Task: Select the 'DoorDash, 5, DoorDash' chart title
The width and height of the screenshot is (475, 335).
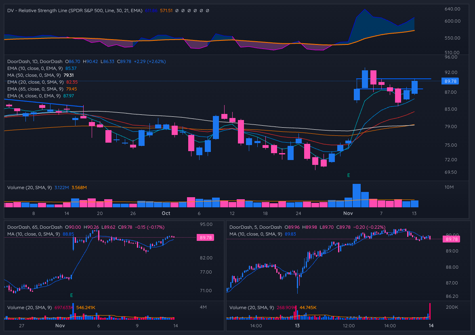Action: pos(256,227)
